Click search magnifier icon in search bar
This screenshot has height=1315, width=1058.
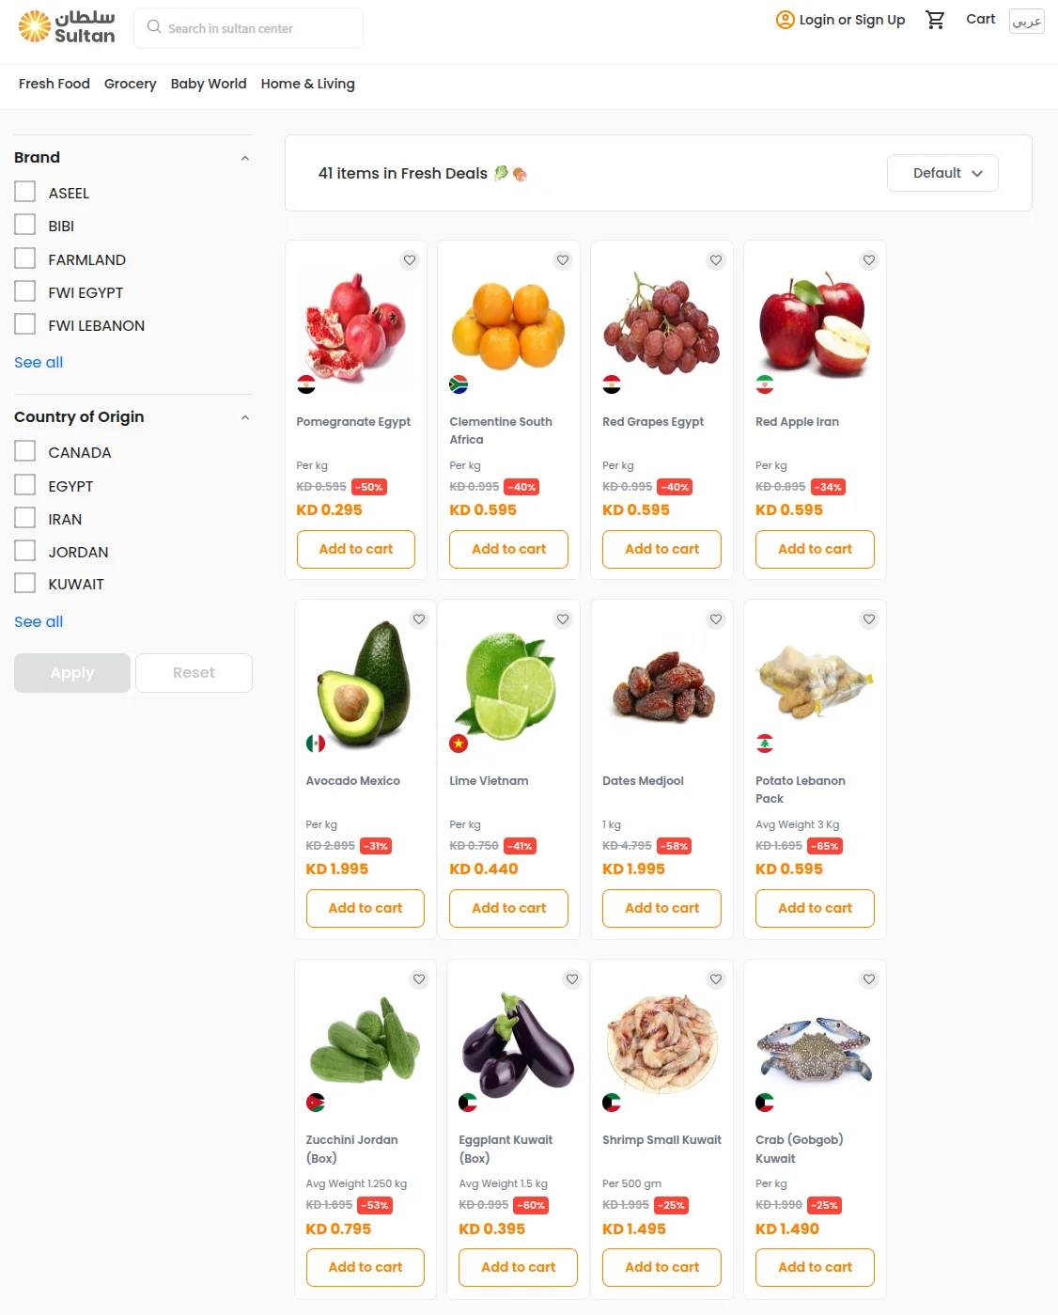tap(154, 27)
